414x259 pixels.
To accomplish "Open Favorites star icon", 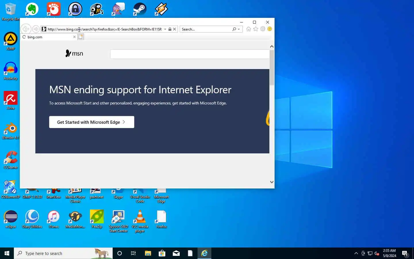I will coord(256,29).
